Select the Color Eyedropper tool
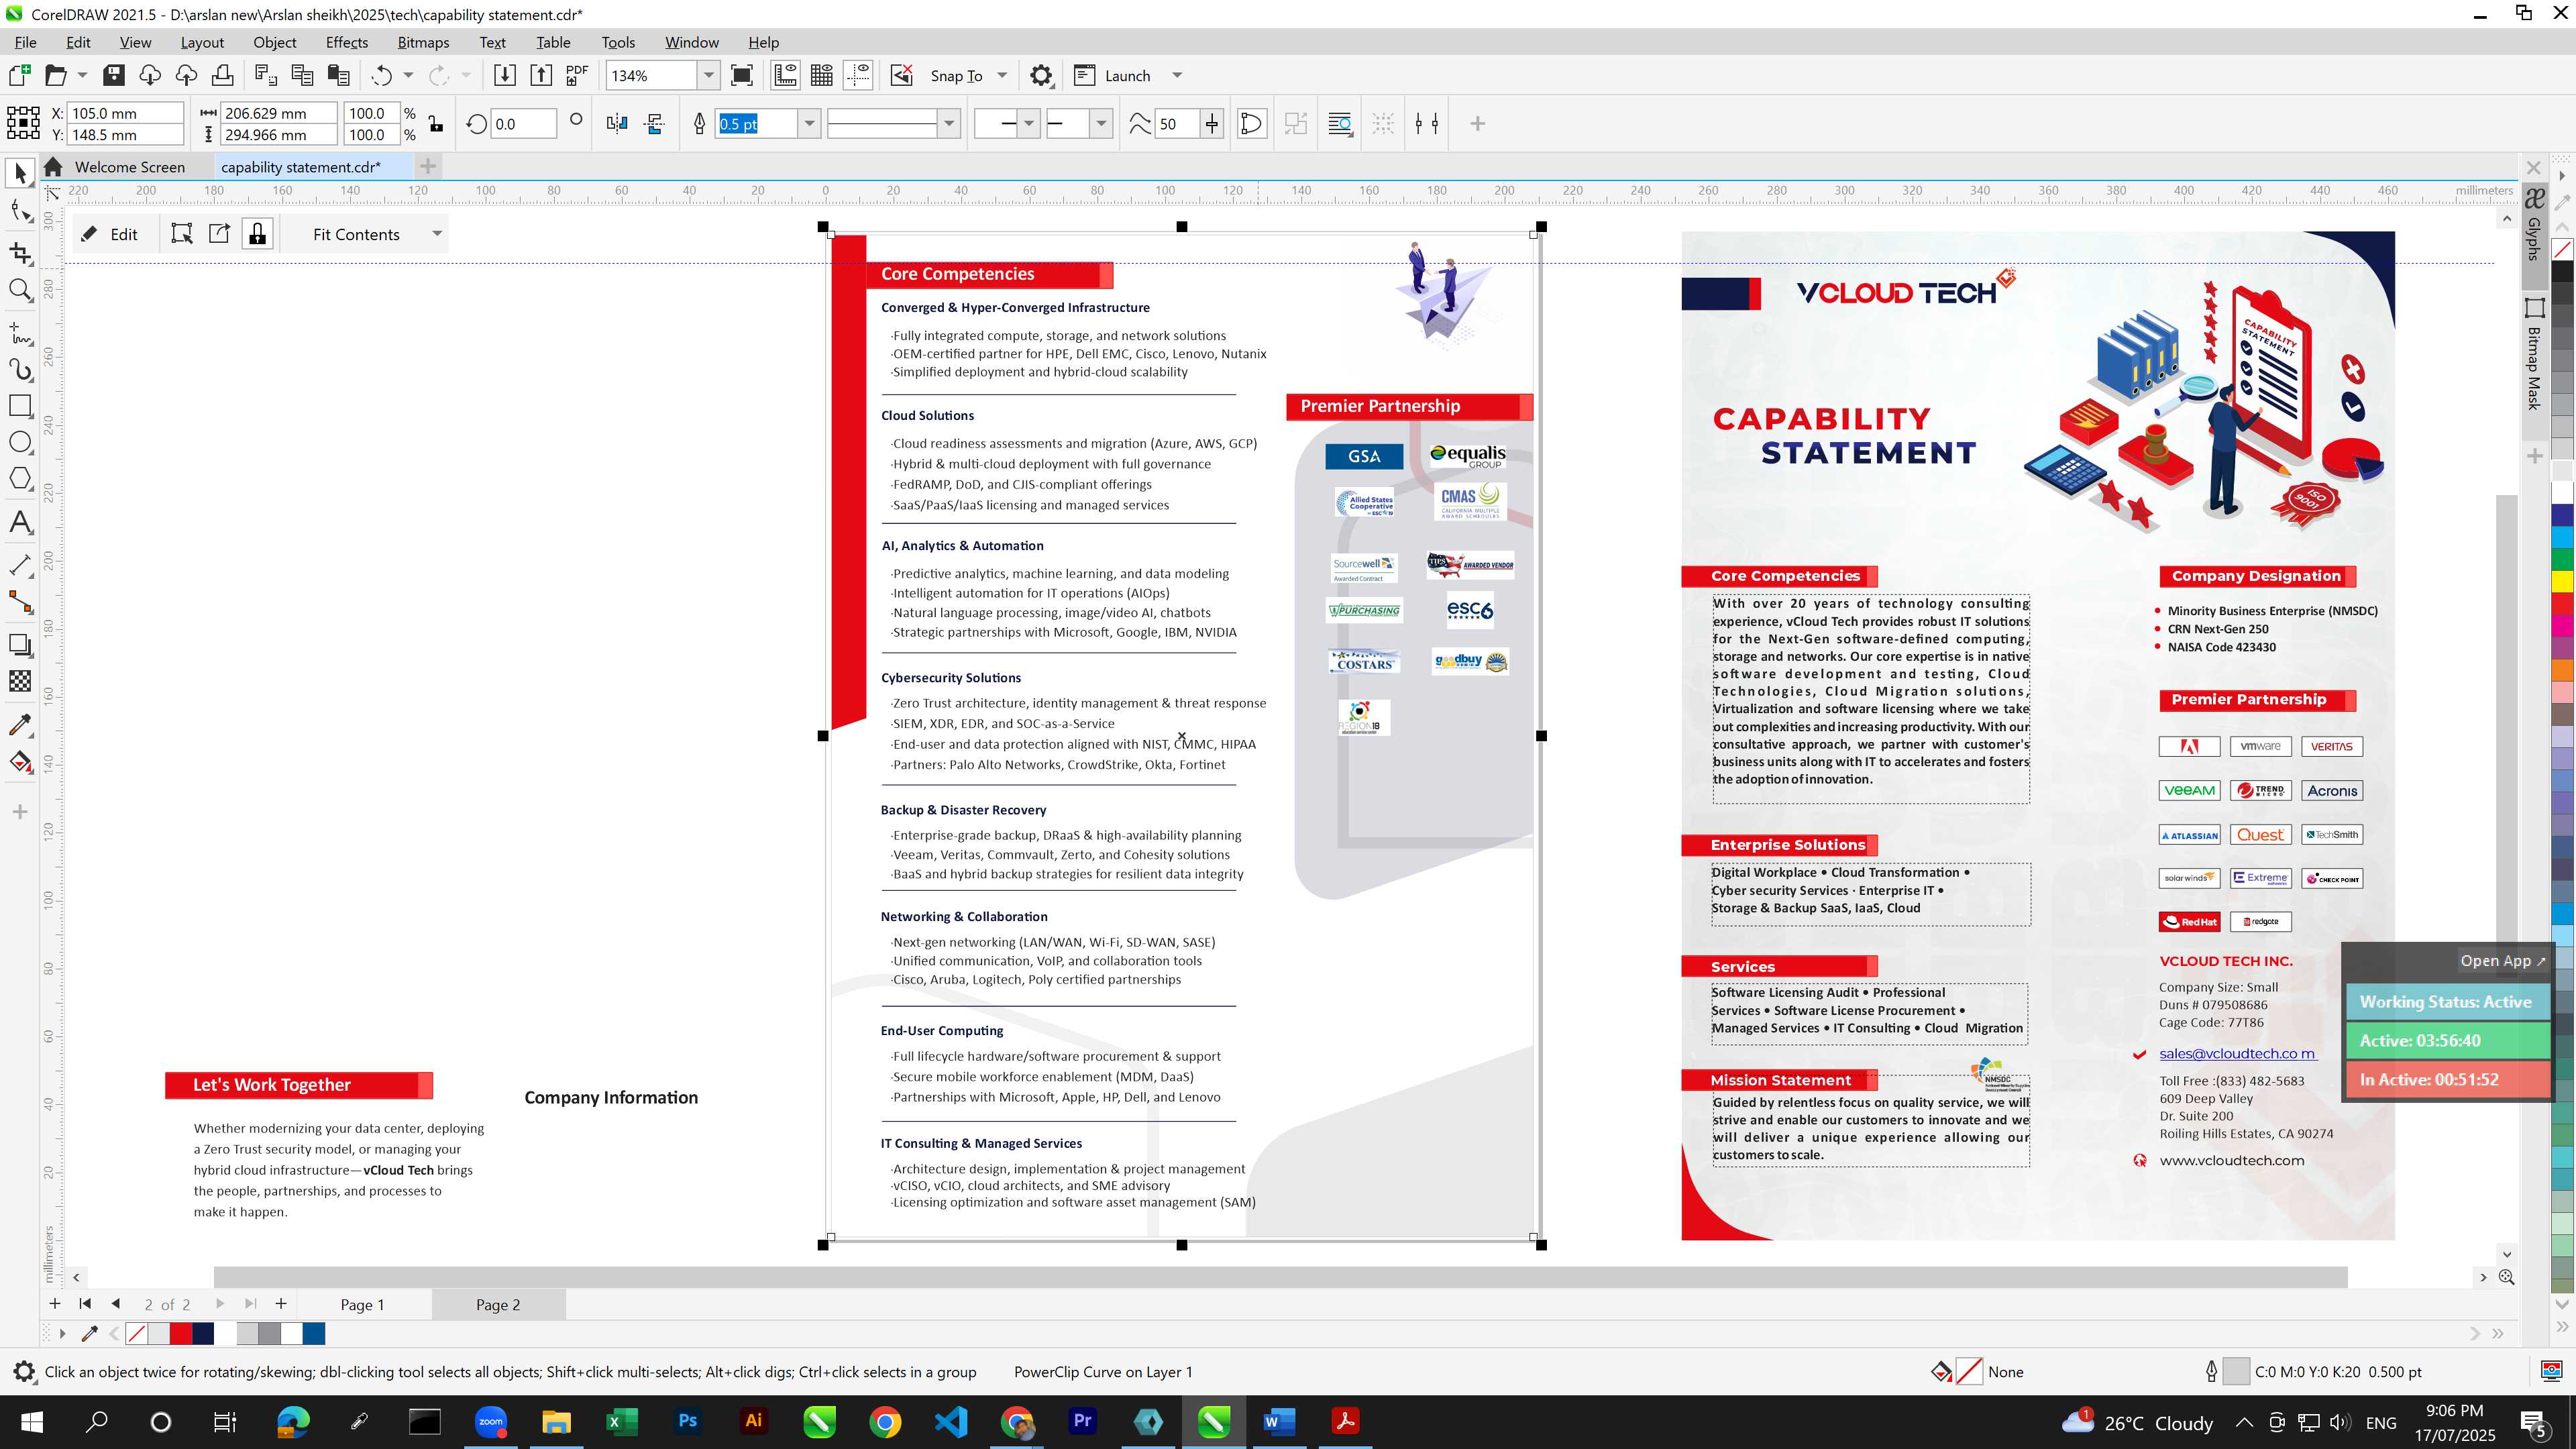Image resolution: width=2576 pixels, height=1449 pixels. (x=20, y=725)
